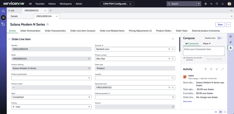This screenshot has width=234, height=114.
Task: Toggle the Stacked view switch
Action: [220, 38]
